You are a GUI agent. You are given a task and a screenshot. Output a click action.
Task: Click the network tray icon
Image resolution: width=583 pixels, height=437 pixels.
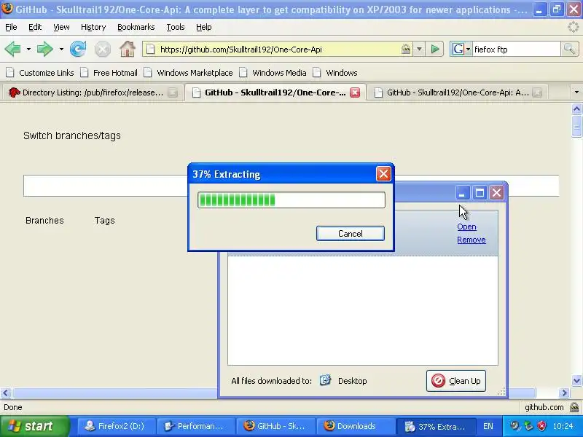[528, 426]
